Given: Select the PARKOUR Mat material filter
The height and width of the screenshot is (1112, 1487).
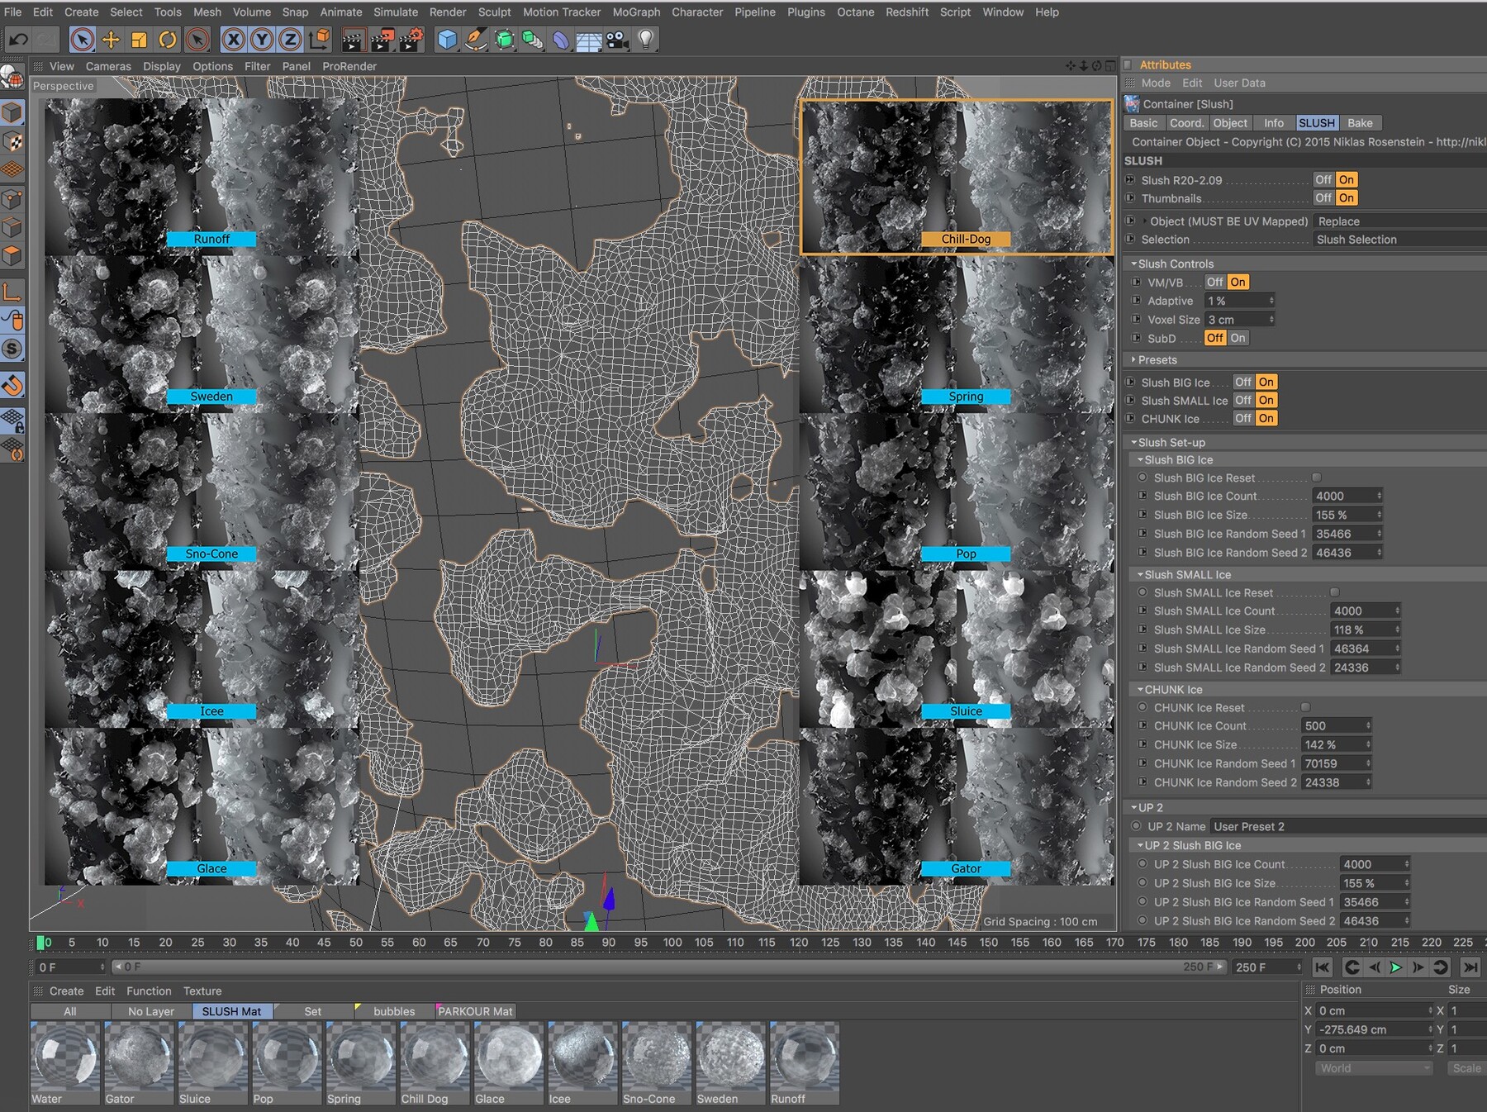Looking at the screenshot, I should (475, 1011).
